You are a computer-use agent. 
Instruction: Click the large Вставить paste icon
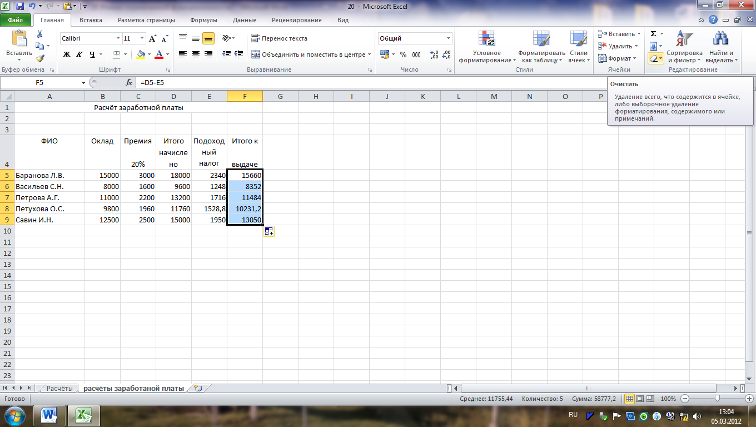click(19, 39)
